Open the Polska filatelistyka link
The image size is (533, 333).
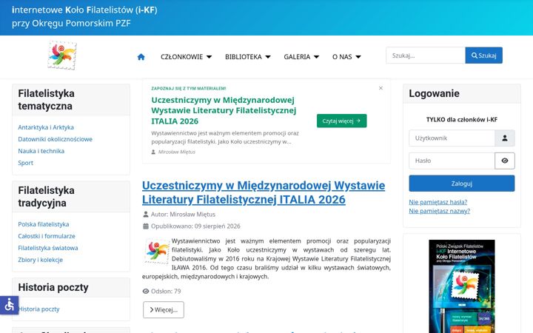44,224
